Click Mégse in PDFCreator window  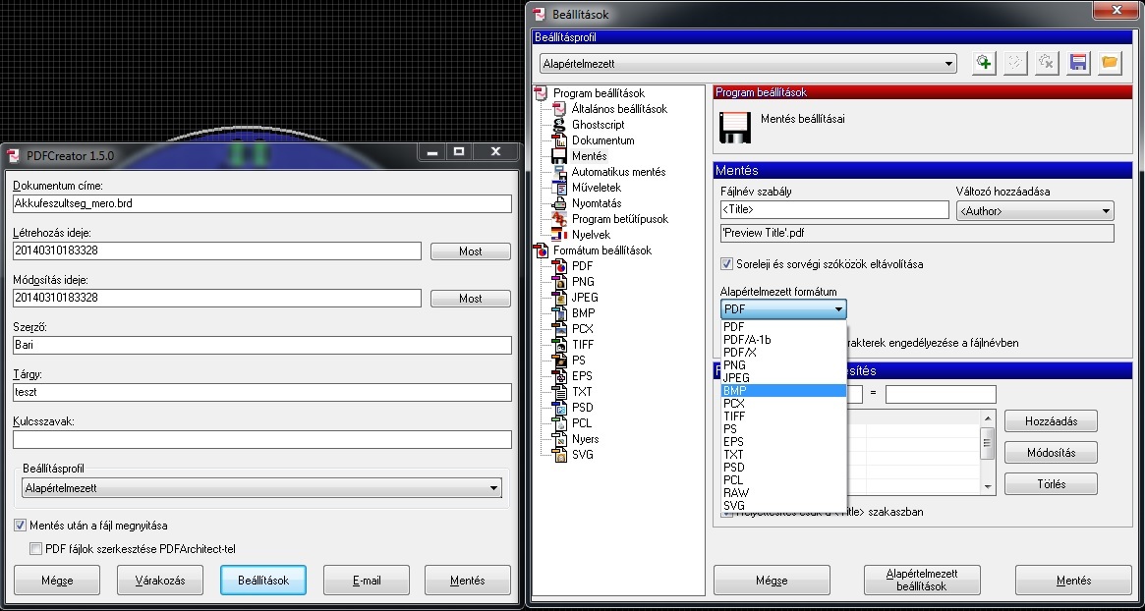click(57, 581)
